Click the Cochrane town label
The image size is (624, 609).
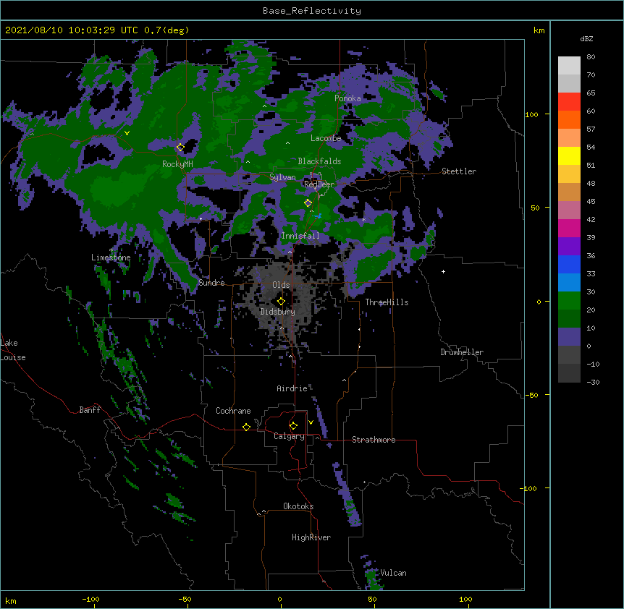tap(233, 411)
